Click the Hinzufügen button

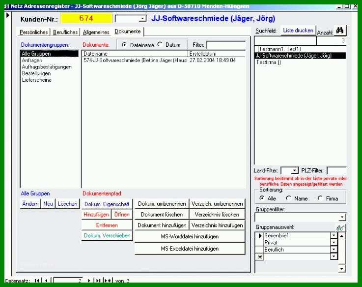pos(96,215)
